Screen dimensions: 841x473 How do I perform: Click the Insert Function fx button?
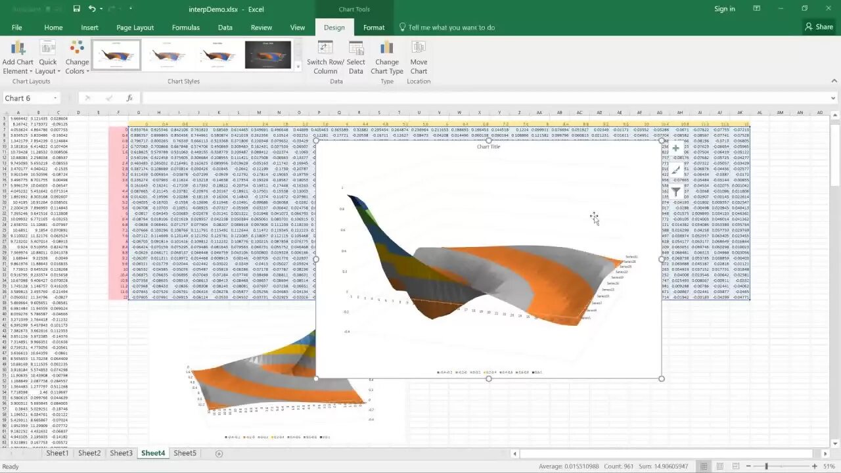[129, 99]
